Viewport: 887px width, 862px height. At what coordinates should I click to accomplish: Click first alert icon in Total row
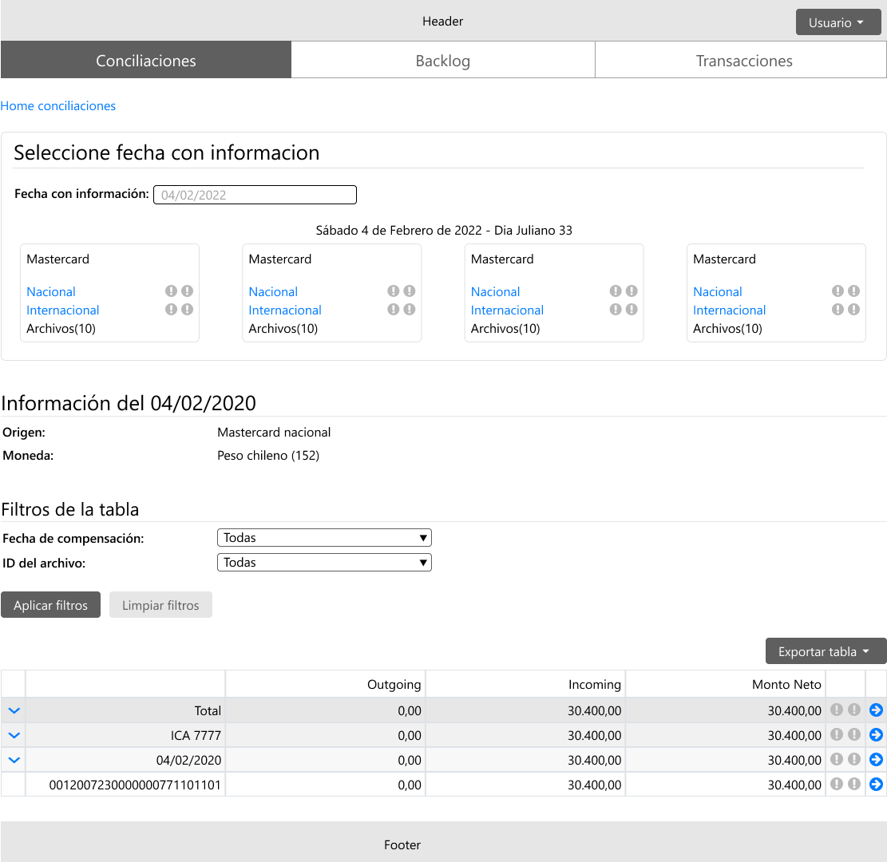pos(837,710)
